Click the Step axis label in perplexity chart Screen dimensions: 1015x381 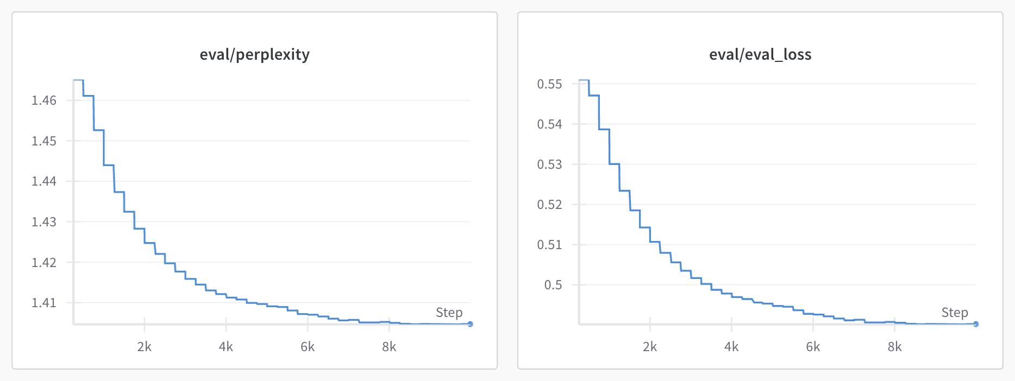pyautogui.click(x=449, y=313)
